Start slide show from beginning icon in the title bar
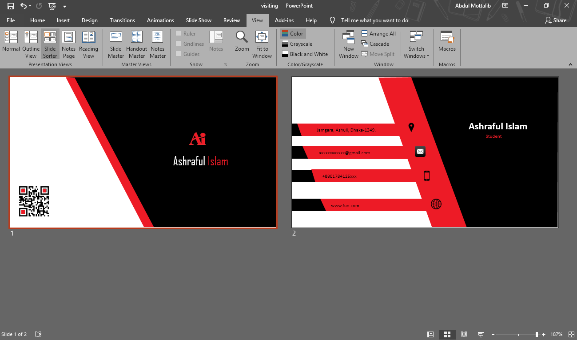 tap(52, 6)
